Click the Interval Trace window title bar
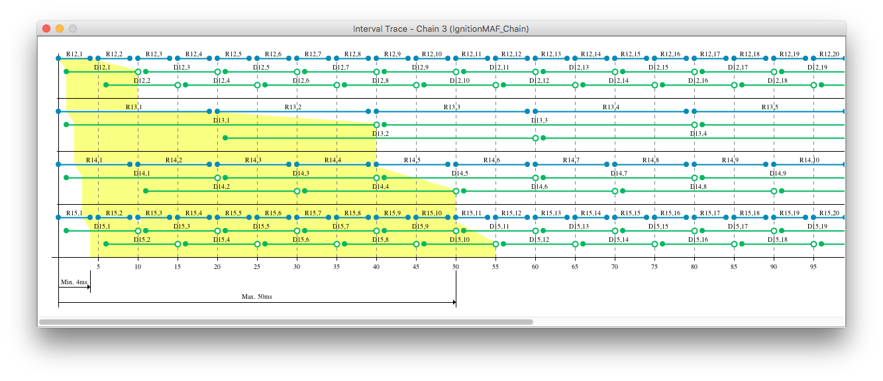883x381 pixels. coord(441,28)
